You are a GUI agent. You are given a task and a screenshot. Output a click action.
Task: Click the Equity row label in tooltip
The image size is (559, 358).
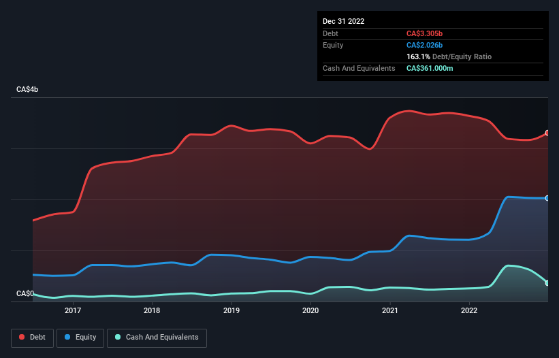(x=333, y=45)
